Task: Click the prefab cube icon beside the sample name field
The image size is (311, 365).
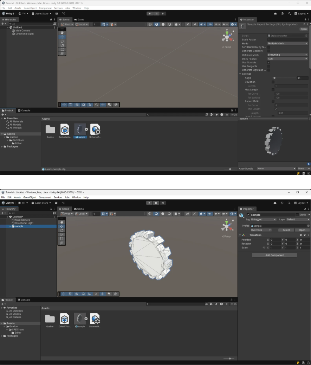Action: coord(241,215)
